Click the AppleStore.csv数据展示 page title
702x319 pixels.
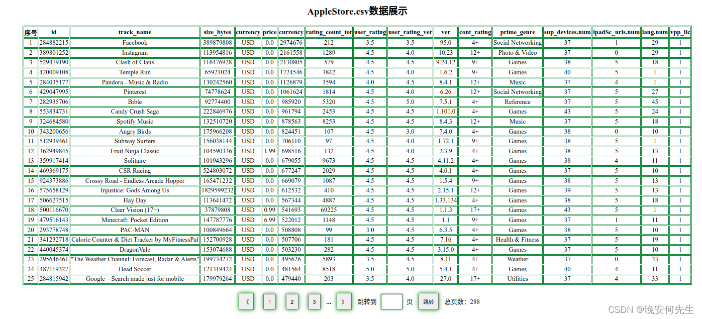(x=357, y=12)
